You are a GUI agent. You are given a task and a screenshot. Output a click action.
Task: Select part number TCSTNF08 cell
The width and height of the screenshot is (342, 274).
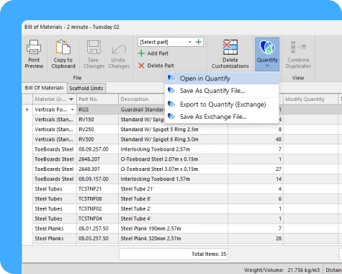click(97, 199)
